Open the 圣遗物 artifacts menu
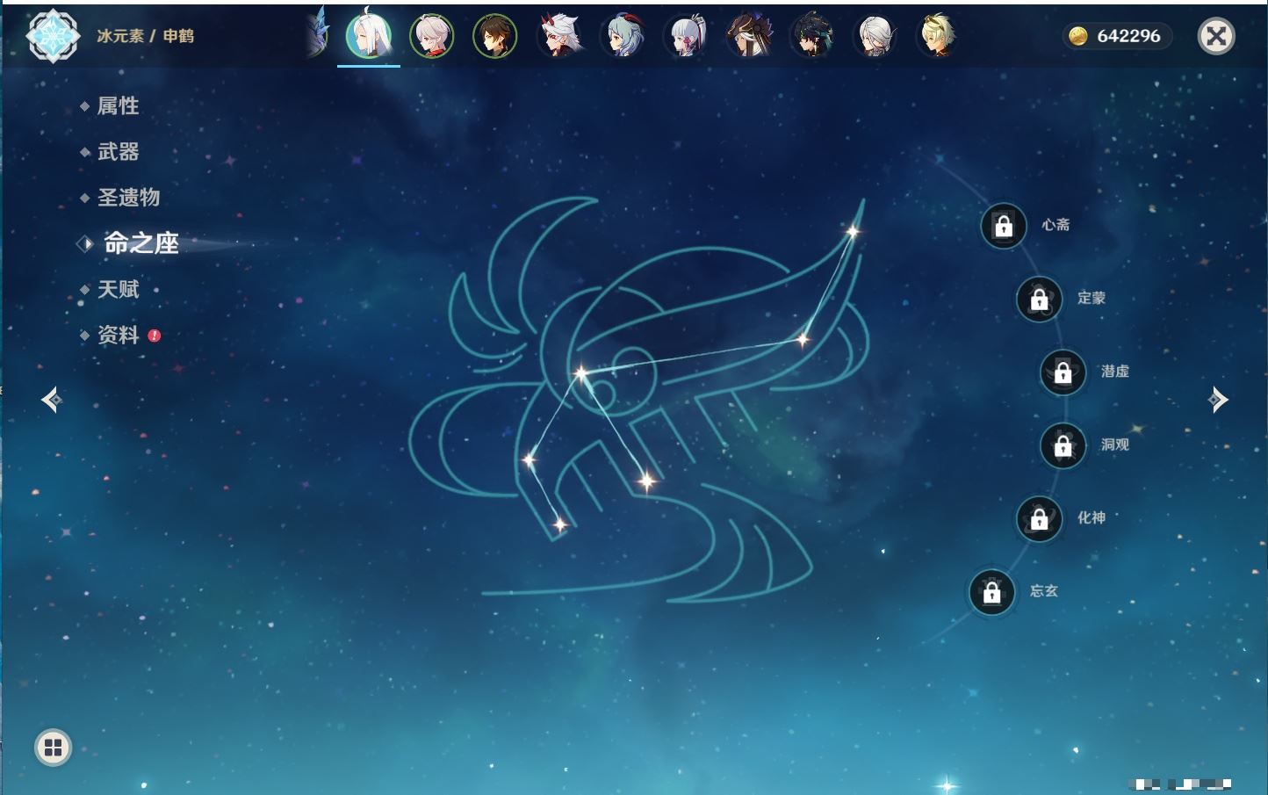 click(x=128, y=198)
